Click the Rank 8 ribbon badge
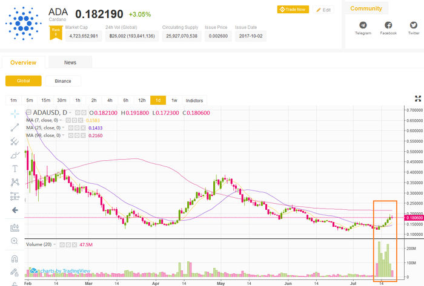The width and height of the screenshot is (424, 286). click(56, 33)
